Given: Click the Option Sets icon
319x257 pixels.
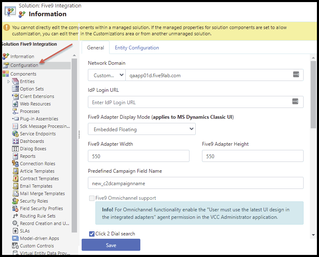Looking at the screenshot, I should 15,89.
